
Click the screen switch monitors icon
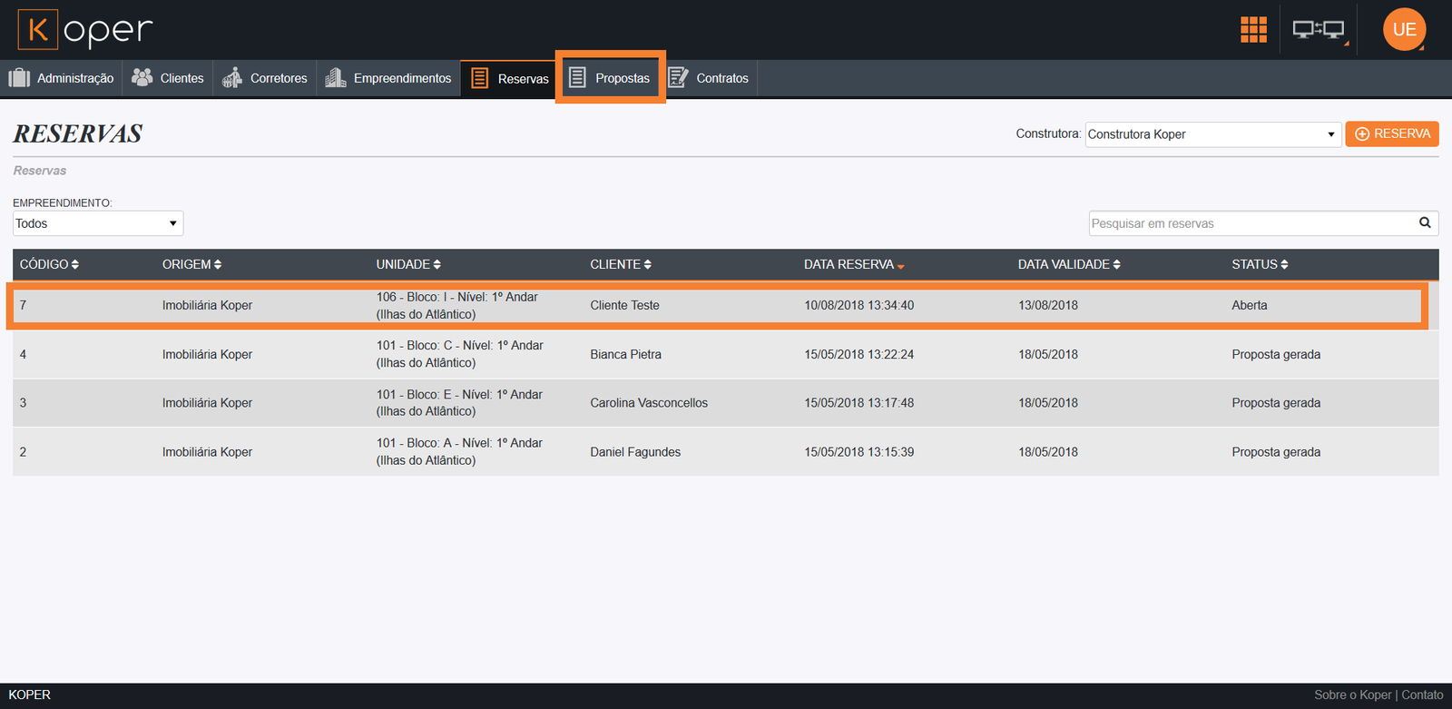click(x=1318, y=30)
